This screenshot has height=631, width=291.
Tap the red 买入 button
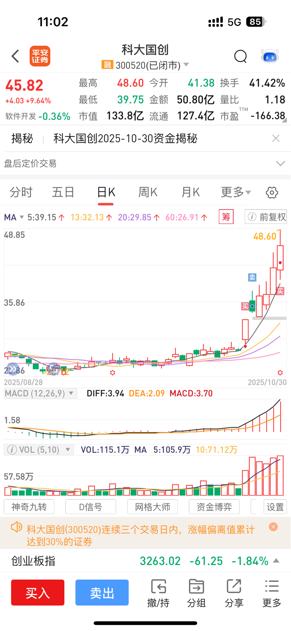pos(37,592)
